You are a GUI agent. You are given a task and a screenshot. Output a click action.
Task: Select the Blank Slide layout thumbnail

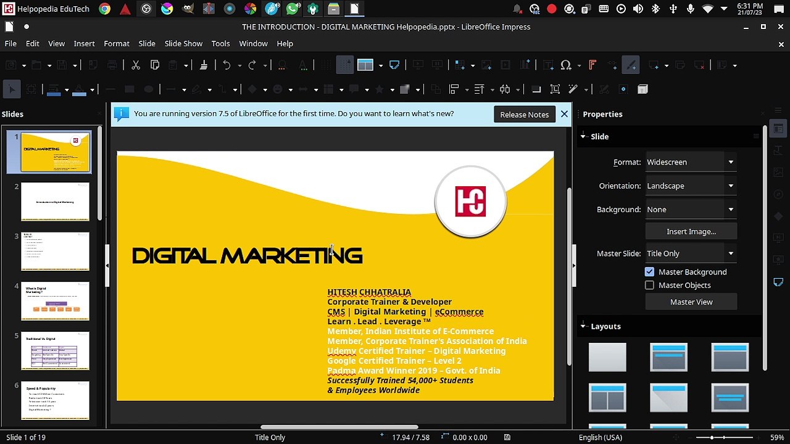[x=607, y=358]
